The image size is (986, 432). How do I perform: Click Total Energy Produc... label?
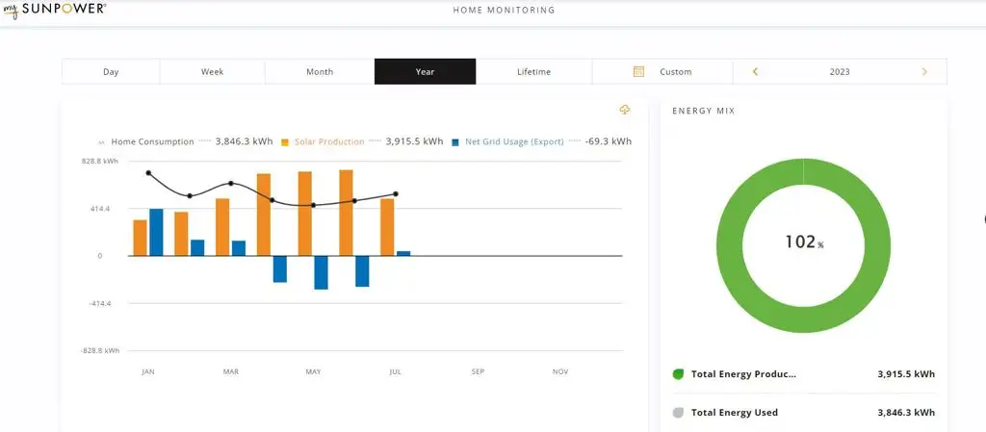point(744,374)
